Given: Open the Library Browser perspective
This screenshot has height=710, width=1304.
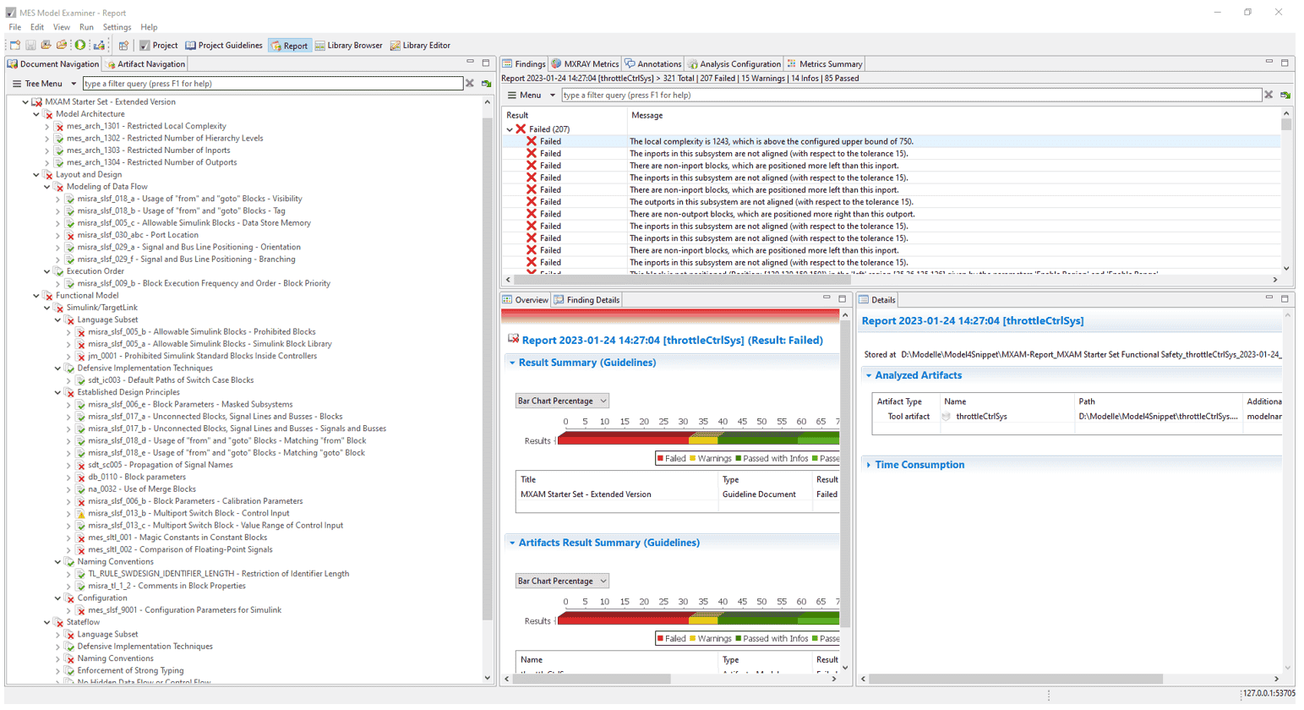Looking at the screenshot, I should pyautogui.click(x=348, y=46).
